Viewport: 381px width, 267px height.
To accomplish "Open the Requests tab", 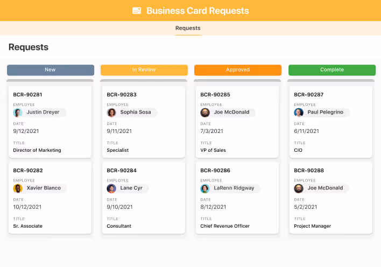I will pos(188,28).
